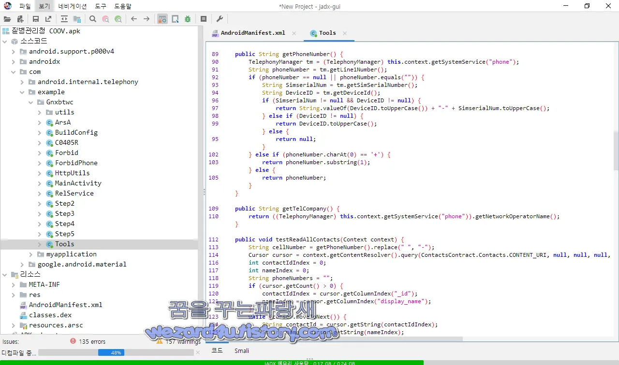The height and width of the screenshot is (365, 619).
Task: Click the code editor vertical scrollbar
Action: pos(616,150)
